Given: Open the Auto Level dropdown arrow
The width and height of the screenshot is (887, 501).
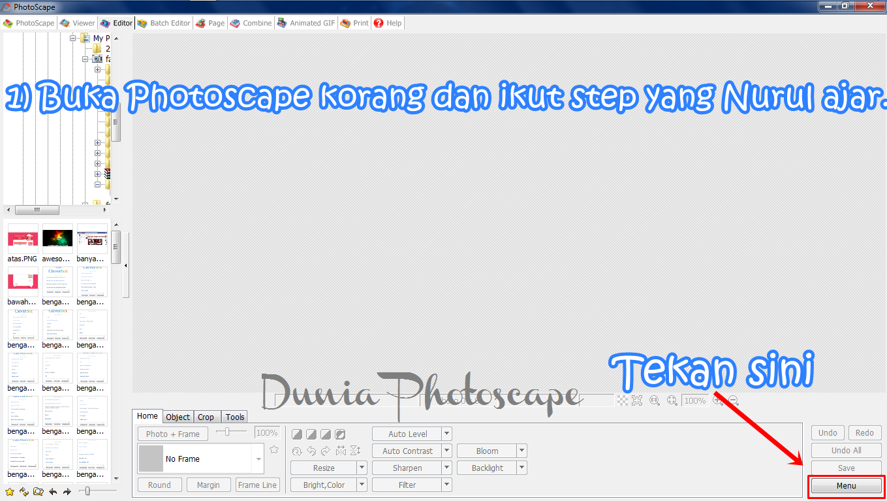Looking at the screenshot, I should click(x=446, y=434).
